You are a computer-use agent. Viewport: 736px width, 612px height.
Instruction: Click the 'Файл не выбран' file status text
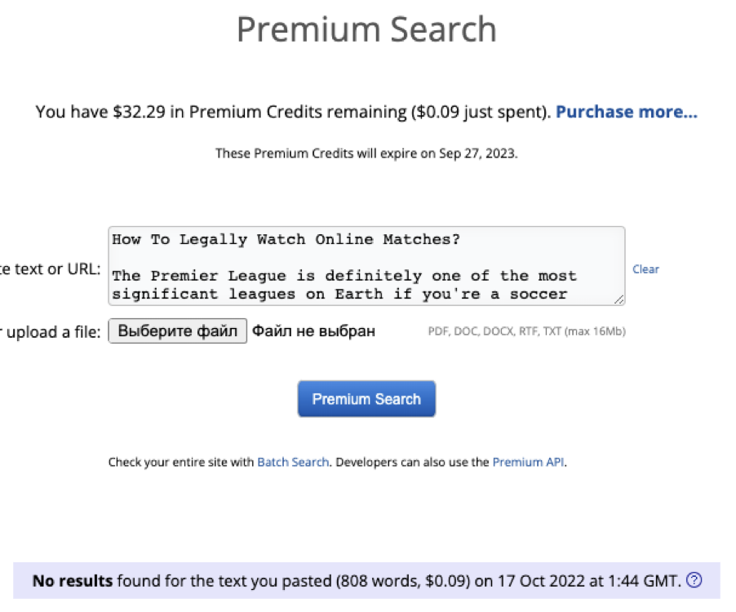click(313, 331)
